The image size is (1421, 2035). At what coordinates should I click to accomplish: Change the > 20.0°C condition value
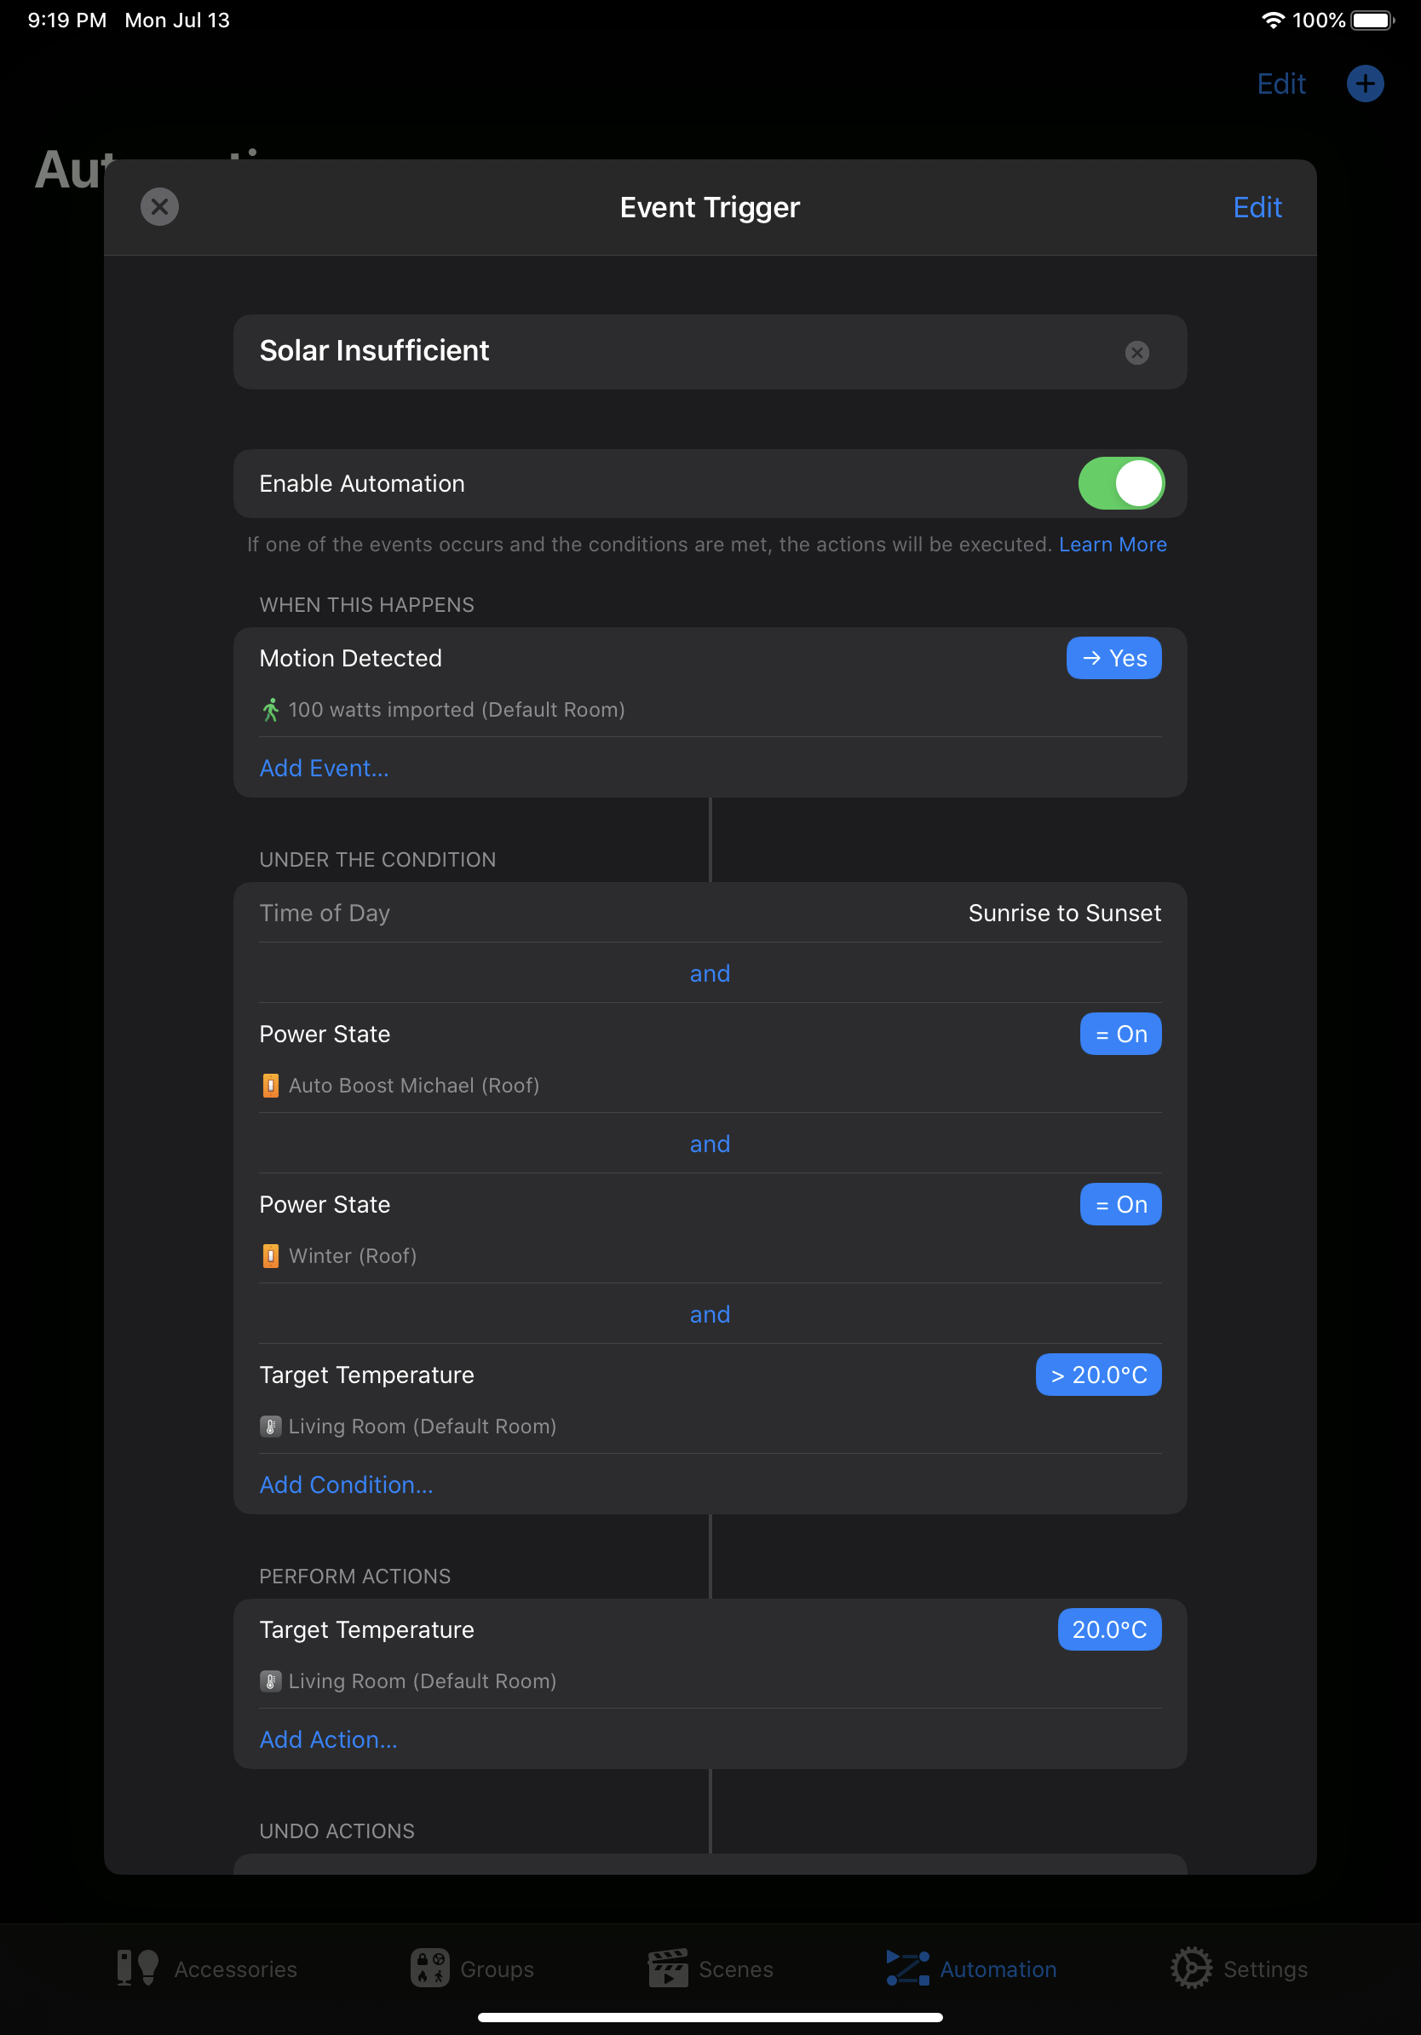coord(1097,1375)
